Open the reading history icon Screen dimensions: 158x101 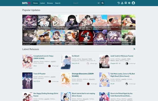click(119, 3)
